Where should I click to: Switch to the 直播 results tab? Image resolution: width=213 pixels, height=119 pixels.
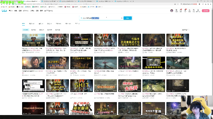tap(59, 24)
